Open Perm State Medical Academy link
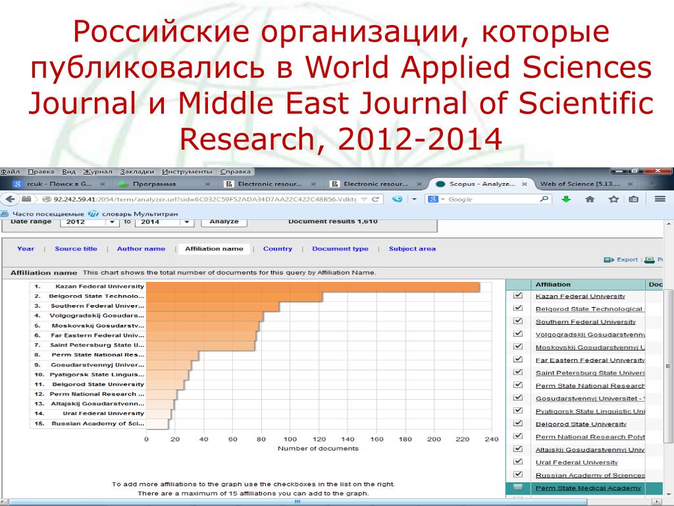Viewport: 674px width, 506px height. pyautogui.click(x=588, y=488)
